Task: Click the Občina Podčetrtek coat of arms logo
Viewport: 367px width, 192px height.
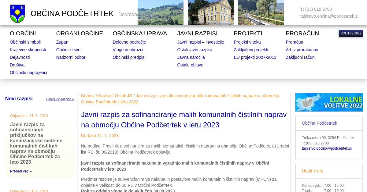Action: click(x=17, y=14)
